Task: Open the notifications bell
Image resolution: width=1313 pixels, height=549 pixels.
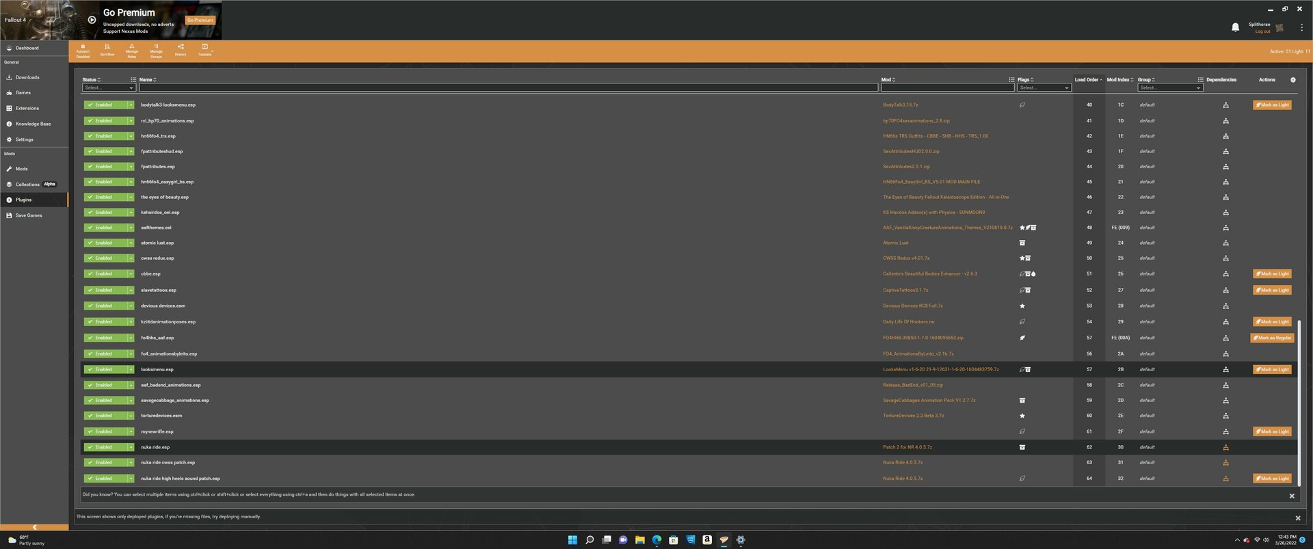Action: [x=1235, y=27]
